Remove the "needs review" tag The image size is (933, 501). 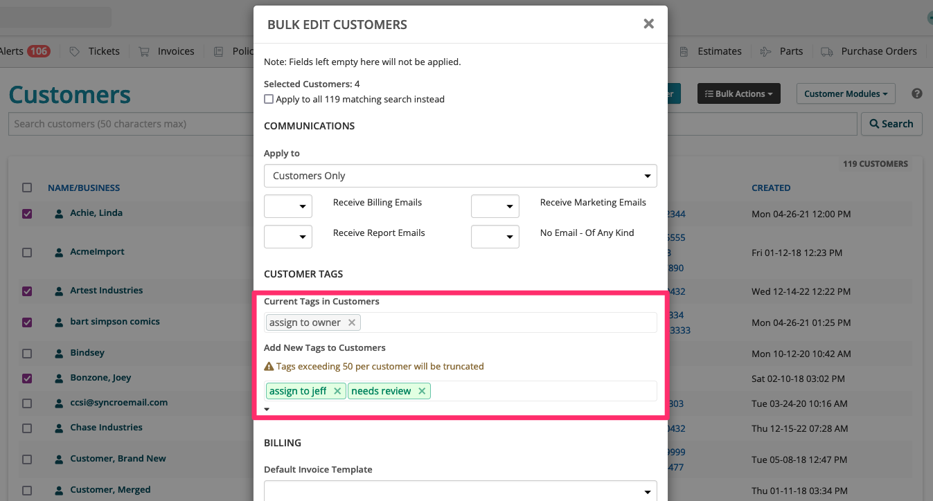422,391
